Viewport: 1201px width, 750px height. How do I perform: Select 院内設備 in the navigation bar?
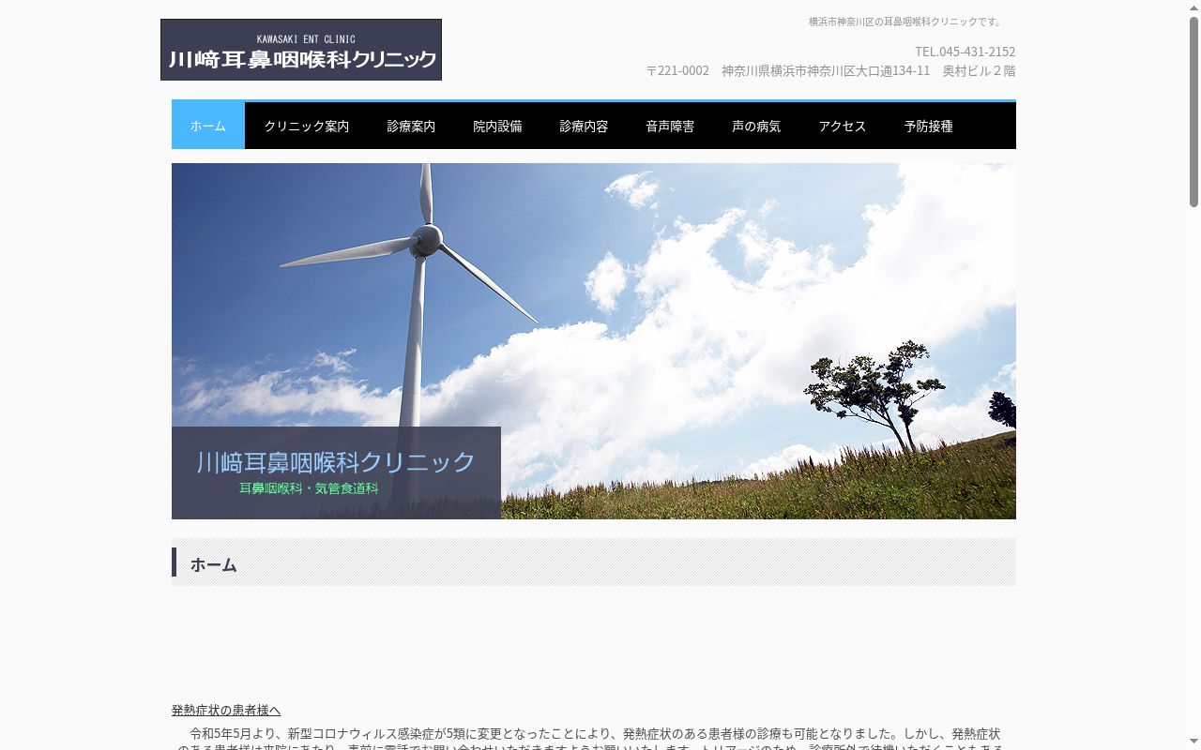click(497, 126)
